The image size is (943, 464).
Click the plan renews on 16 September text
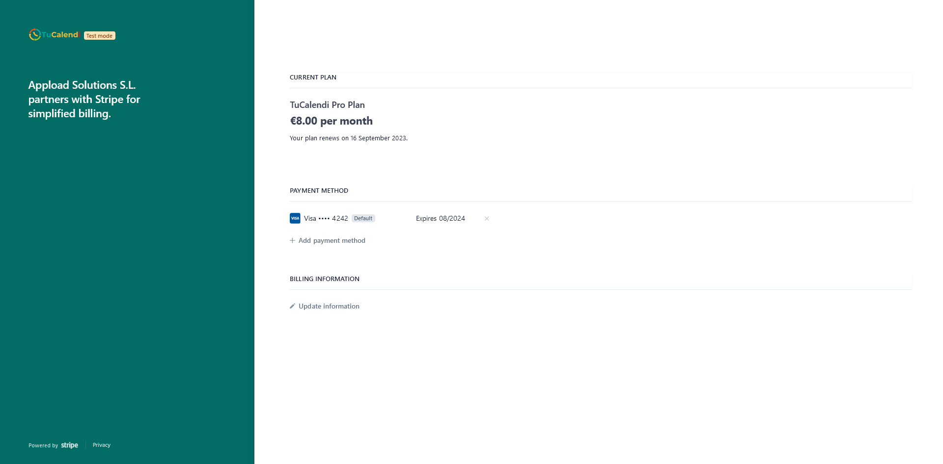[349, 138]
